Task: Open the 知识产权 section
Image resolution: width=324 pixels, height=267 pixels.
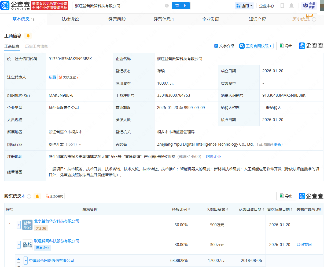Action: pos(257,19)
